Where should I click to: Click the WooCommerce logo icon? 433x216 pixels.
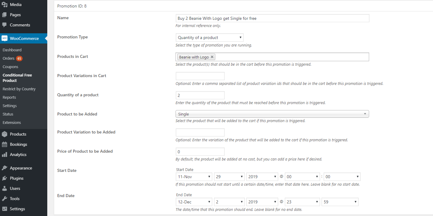5,38
